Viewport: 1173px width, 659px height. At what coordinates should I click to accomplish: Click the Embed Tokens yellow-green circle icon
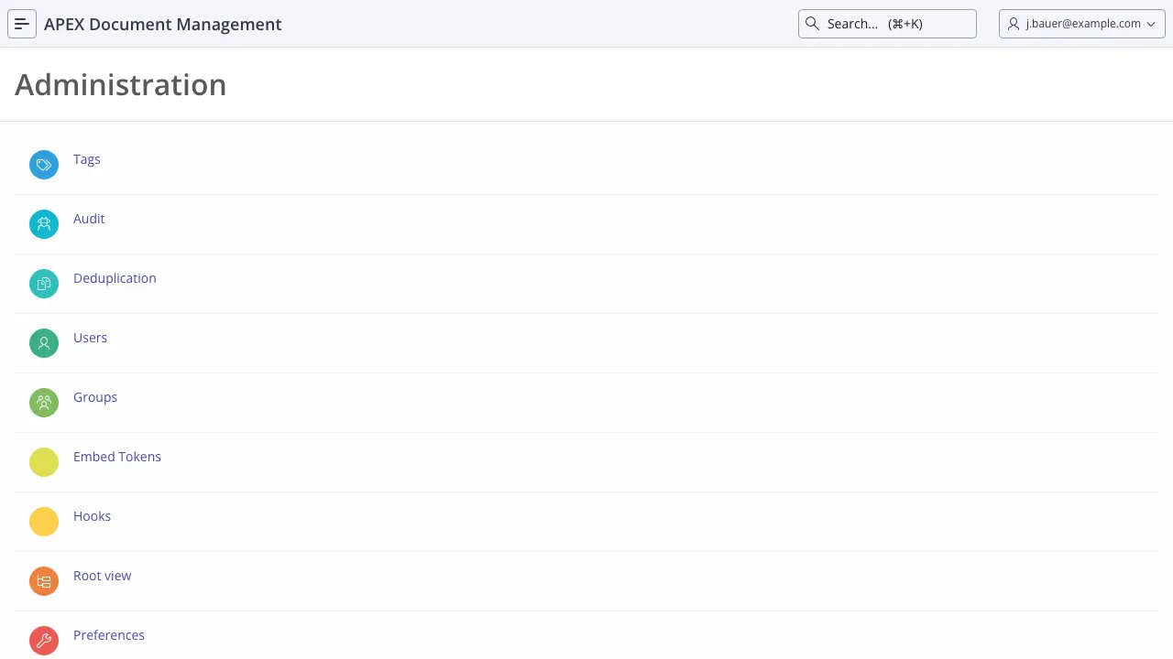coord(44,462)
